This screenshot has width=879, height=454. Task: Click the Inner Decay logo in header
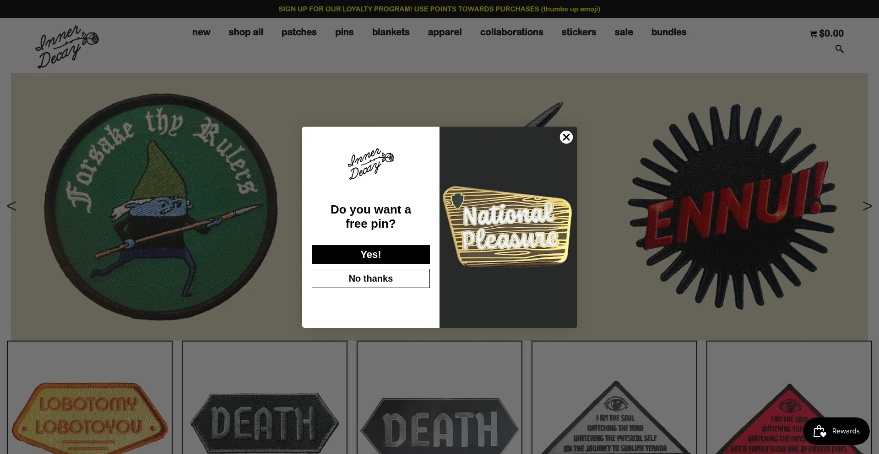pyautogui.click(x=67, y=47)
